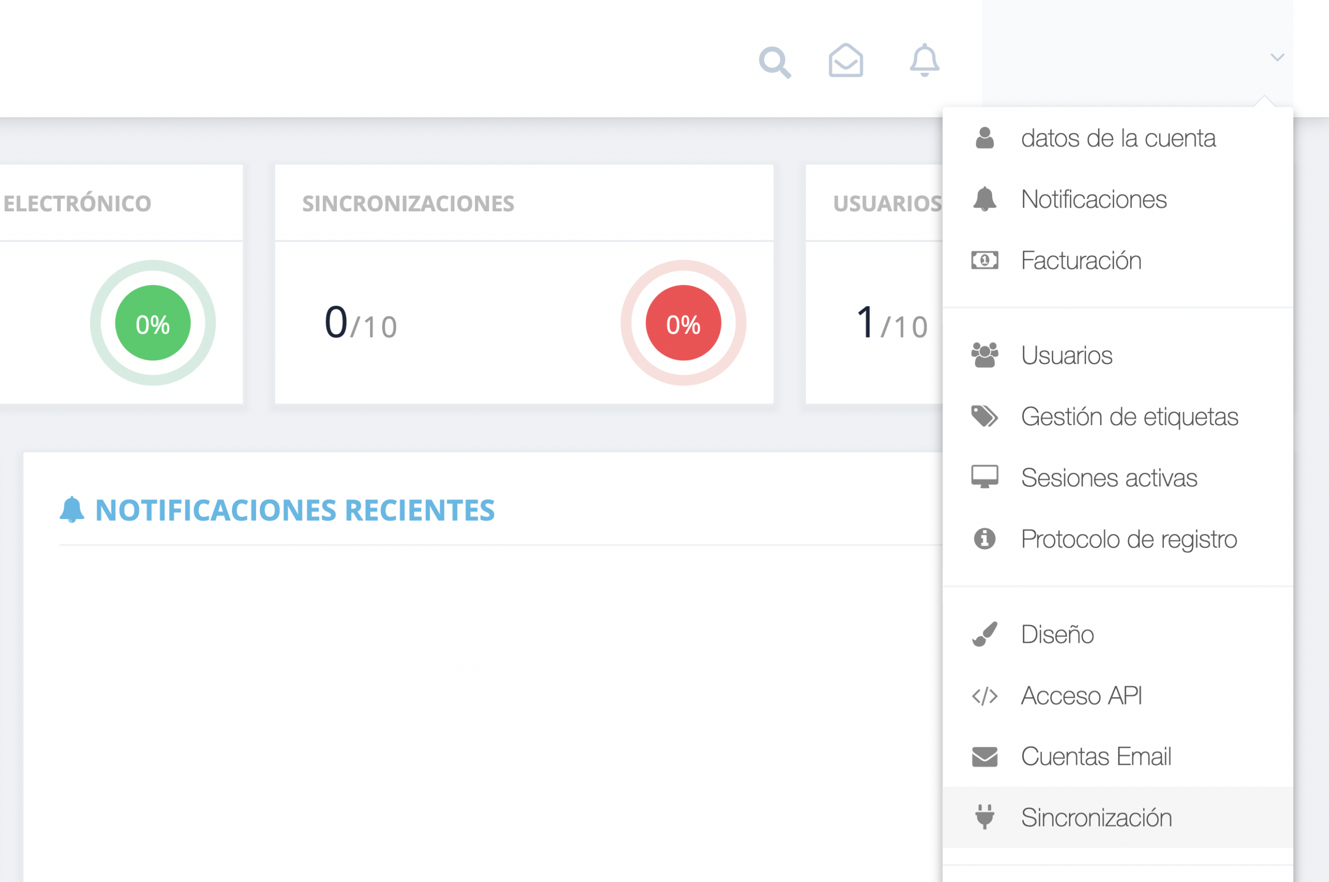Open Facturación from the dropdown menu
The width and height of the screenshot is (1329, 882).
pos(1118,261)
